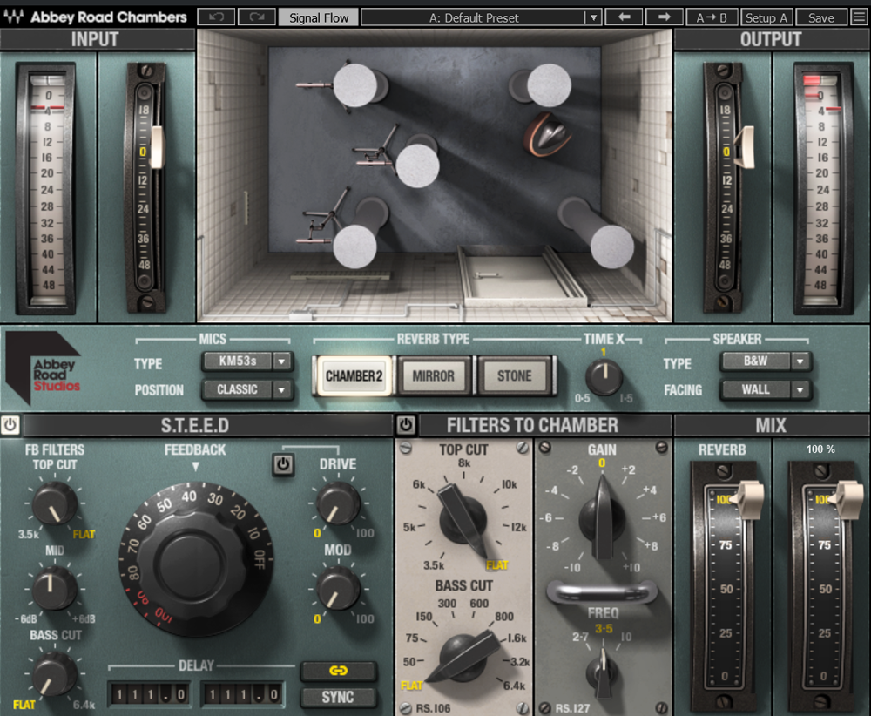871x716 pixels.
Task: Click the A: Default Preset name field
Action: click(473, 17)
